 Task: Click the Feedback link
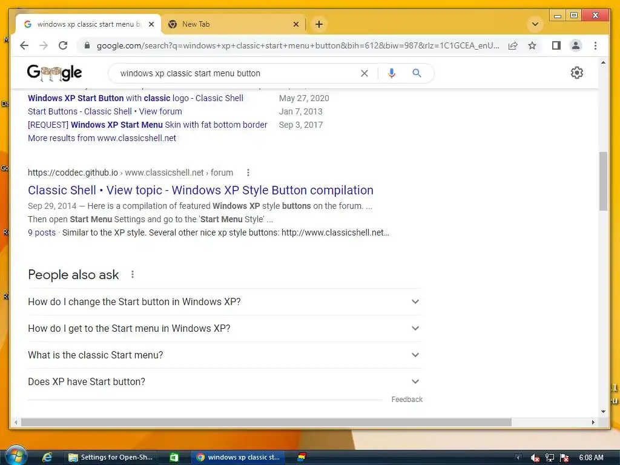pos(407,400)
